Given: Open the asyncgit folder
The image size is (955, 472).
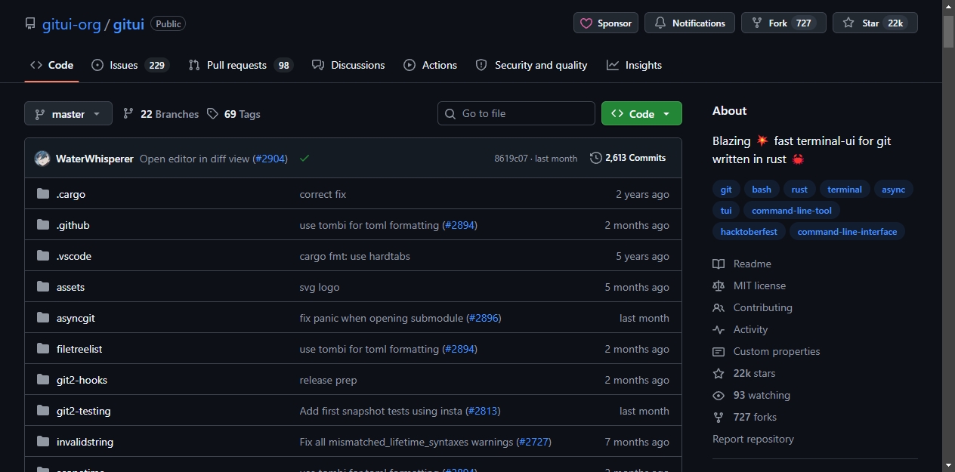Looking at the screenshot, I should (x=76, y=318).
